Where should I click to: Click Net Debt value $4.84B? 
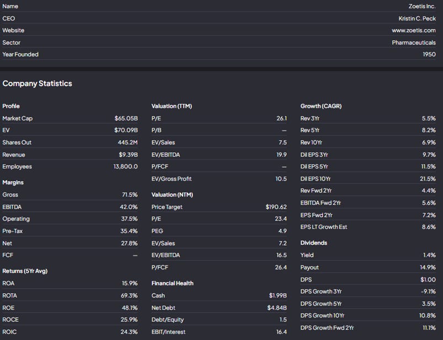pos(277,307)
